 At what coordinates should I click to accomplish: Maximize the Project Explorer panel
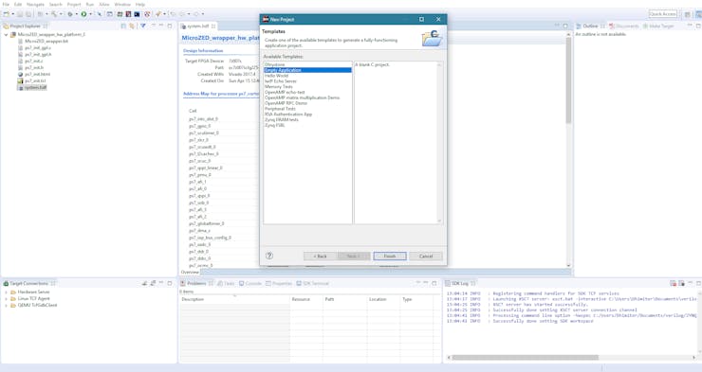click(170, 26)
